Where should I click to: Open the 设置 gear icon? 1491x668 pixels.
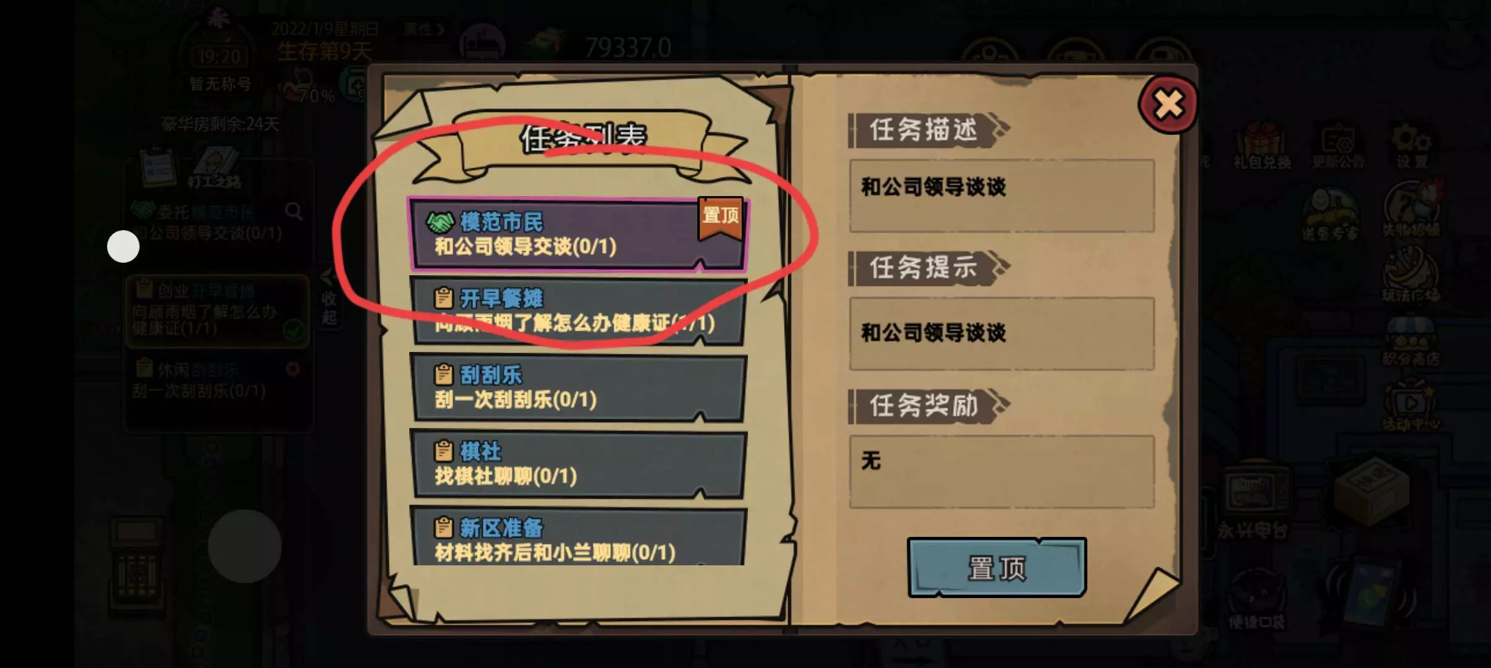click(x=1411, y=147)
